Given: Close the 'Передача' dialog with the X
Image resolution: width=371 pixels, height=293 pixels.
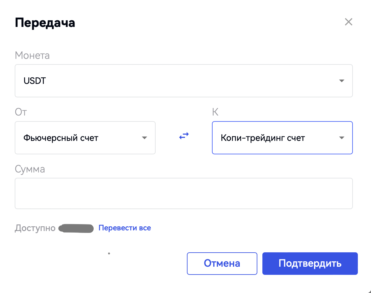Looking at the screenshot, I should 348,22.
